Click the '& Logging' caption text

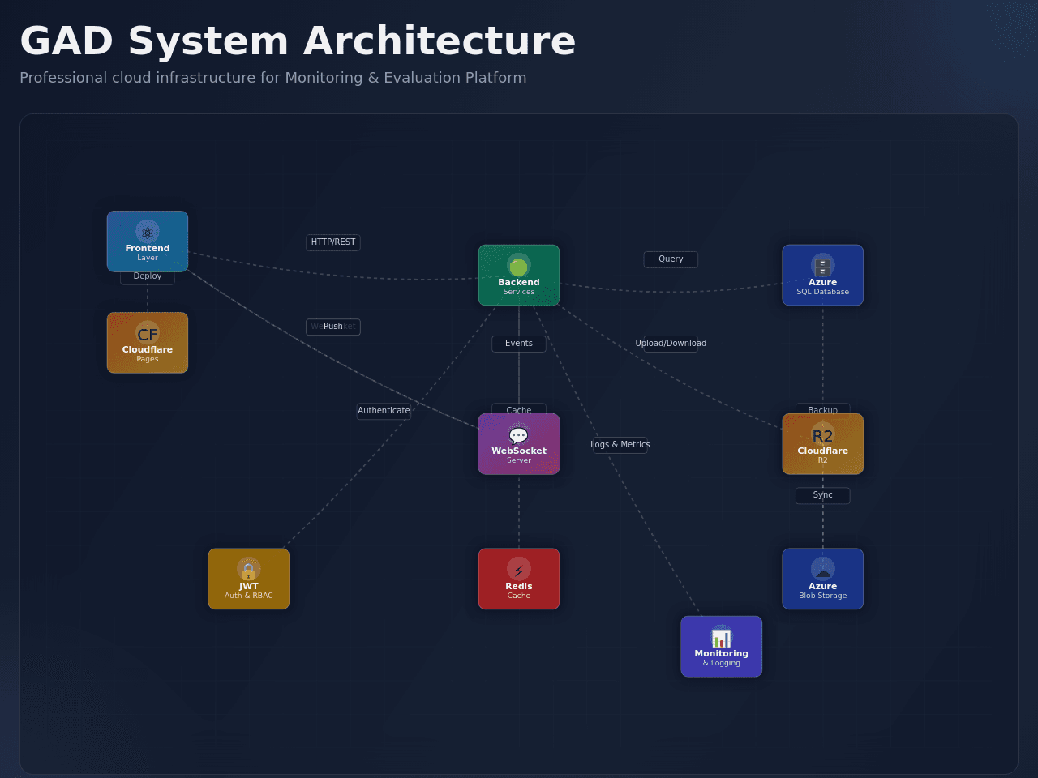click(722, 663)
